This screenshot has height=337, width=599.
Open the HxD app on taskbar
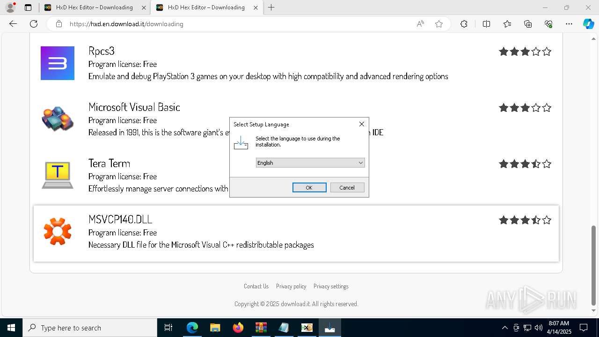tap(307, 328)
